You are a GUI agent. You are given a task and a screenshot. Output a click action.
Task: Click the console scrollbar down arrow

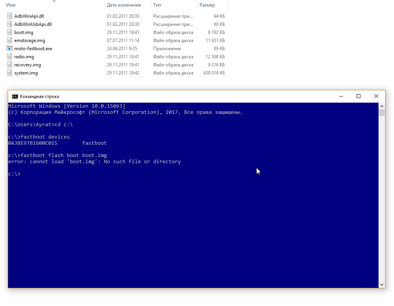(382, 285)
